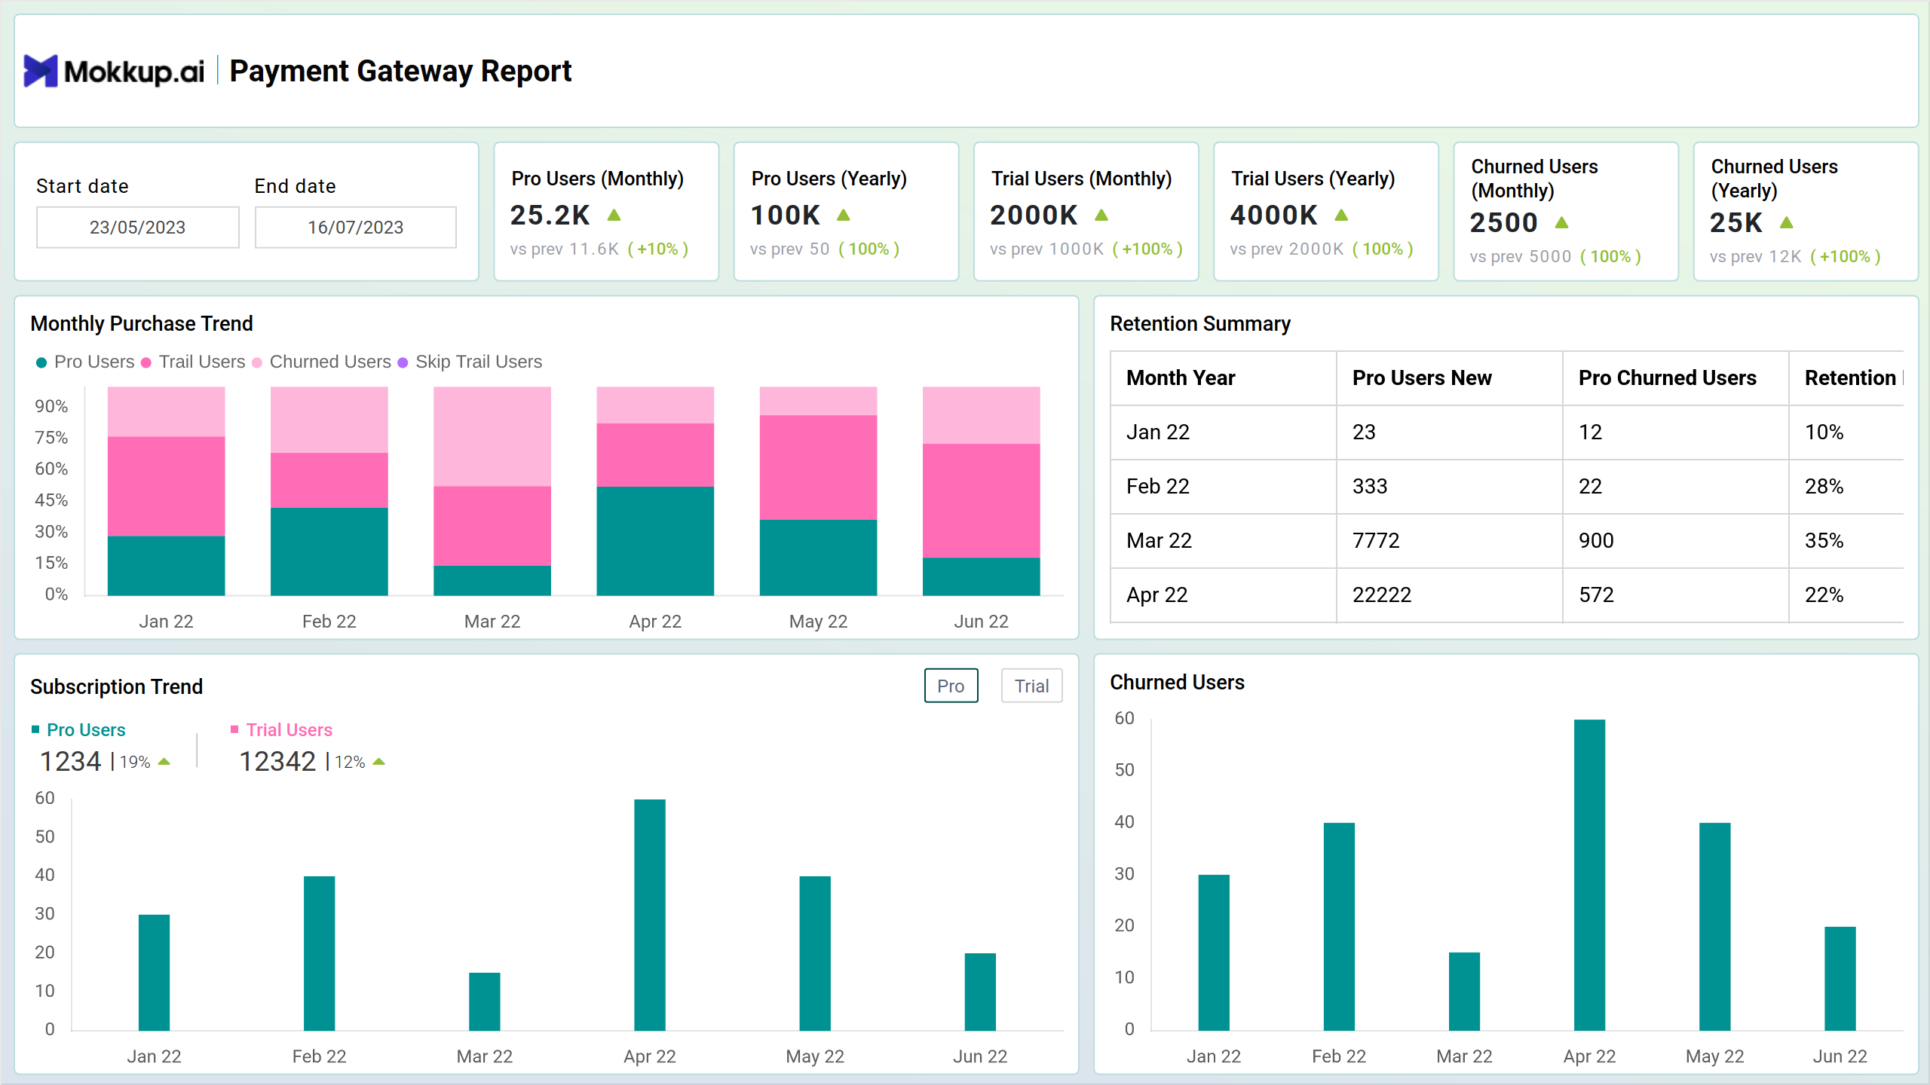Select the Pro Users (Monthly) card title
Screen dimensions: 1930x1085
598,179
